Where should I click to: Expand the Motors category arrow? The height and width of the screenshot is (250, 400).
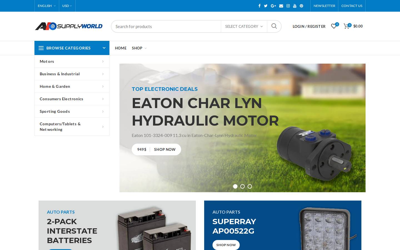point(103,62)
